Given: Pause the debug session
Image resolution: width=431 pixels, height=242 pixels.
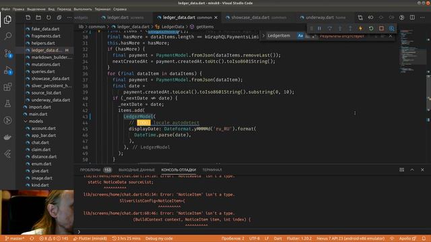Looking at the screenshot, I should (x=319, y=28).
